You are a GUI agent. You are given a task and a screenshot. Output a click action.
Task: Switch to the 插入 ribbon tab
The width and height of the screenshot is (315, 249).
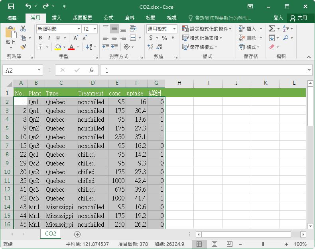pos(57,18)
